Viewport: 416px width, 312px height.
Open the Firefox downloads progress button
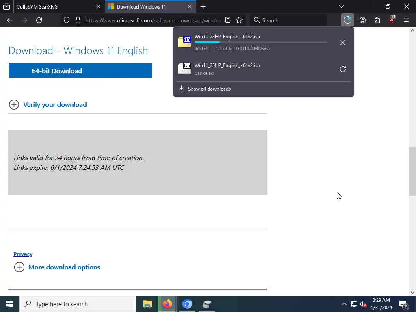348,20
